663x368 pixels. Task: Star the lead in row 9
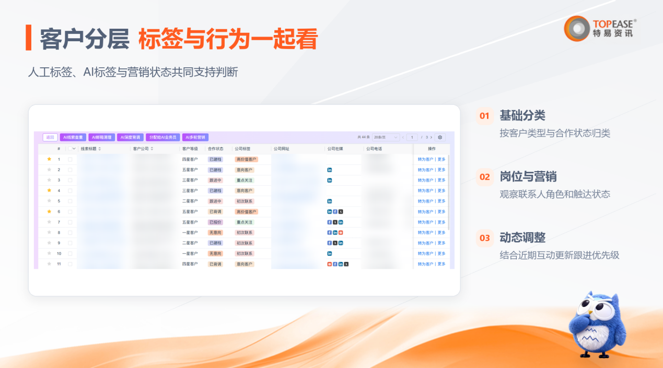pyautogui.click(x=49, y=243)
